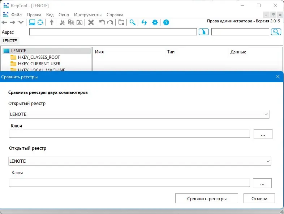Open the Файл menu
284x214 pixels.
tap(17, 15)
